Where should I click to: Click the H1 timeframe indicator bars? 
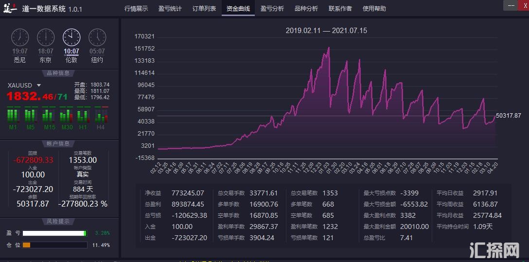pyautogui.click(x=83, y=114)
